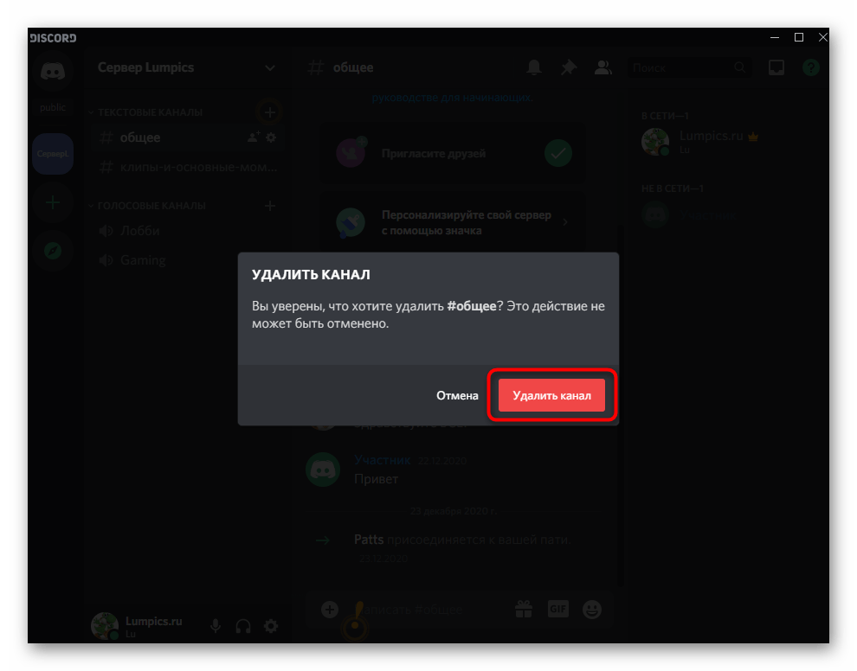Expand the Сервер Lumpics dropdown menu
Image resolution: width=857 pixels, height=671 pixels.
pyautogui.click(x=270, y=67)
